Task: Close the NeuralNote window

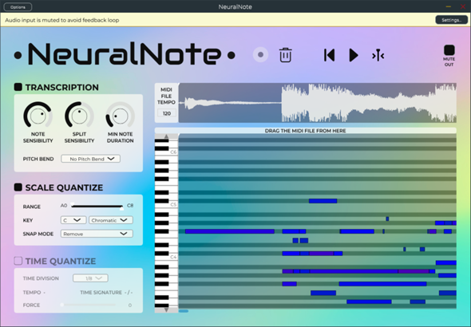Action: pyautogui.click(x=462, y=6)
